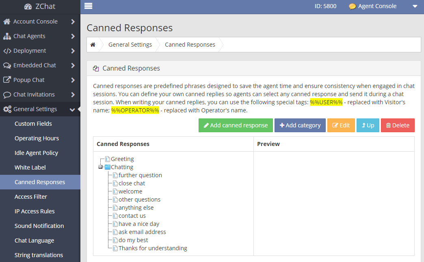Screen dimensions: 424x262
Task: Go to Sound Notification settings
Action: pos(39,226)
